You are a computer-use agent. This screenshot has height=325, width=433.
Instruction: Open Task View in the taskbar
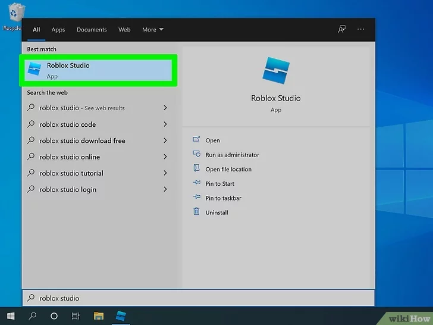click(76, 315)
